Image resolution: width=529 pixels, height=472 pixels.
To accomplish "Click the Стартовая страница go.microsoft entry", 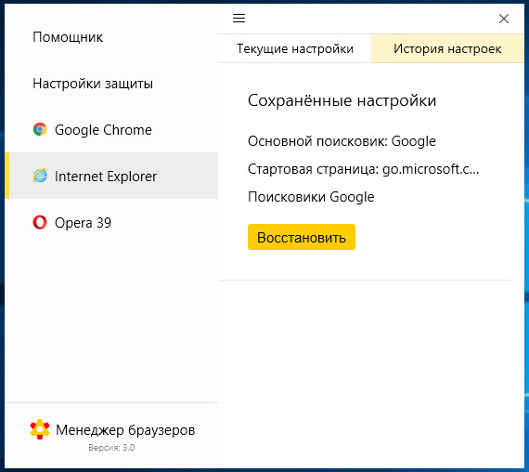I will click(x=364, y=169).
